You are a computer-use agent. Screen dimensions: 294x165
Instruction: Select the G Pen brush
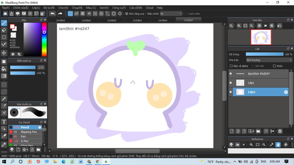(x=25, y=141)
